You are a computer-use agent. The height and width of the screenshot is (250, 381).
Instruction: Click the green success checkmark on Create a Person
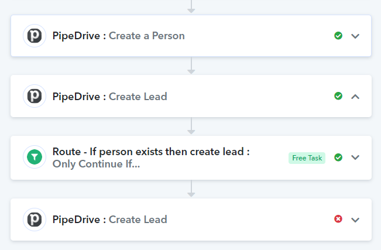click(x=338, y=36)
